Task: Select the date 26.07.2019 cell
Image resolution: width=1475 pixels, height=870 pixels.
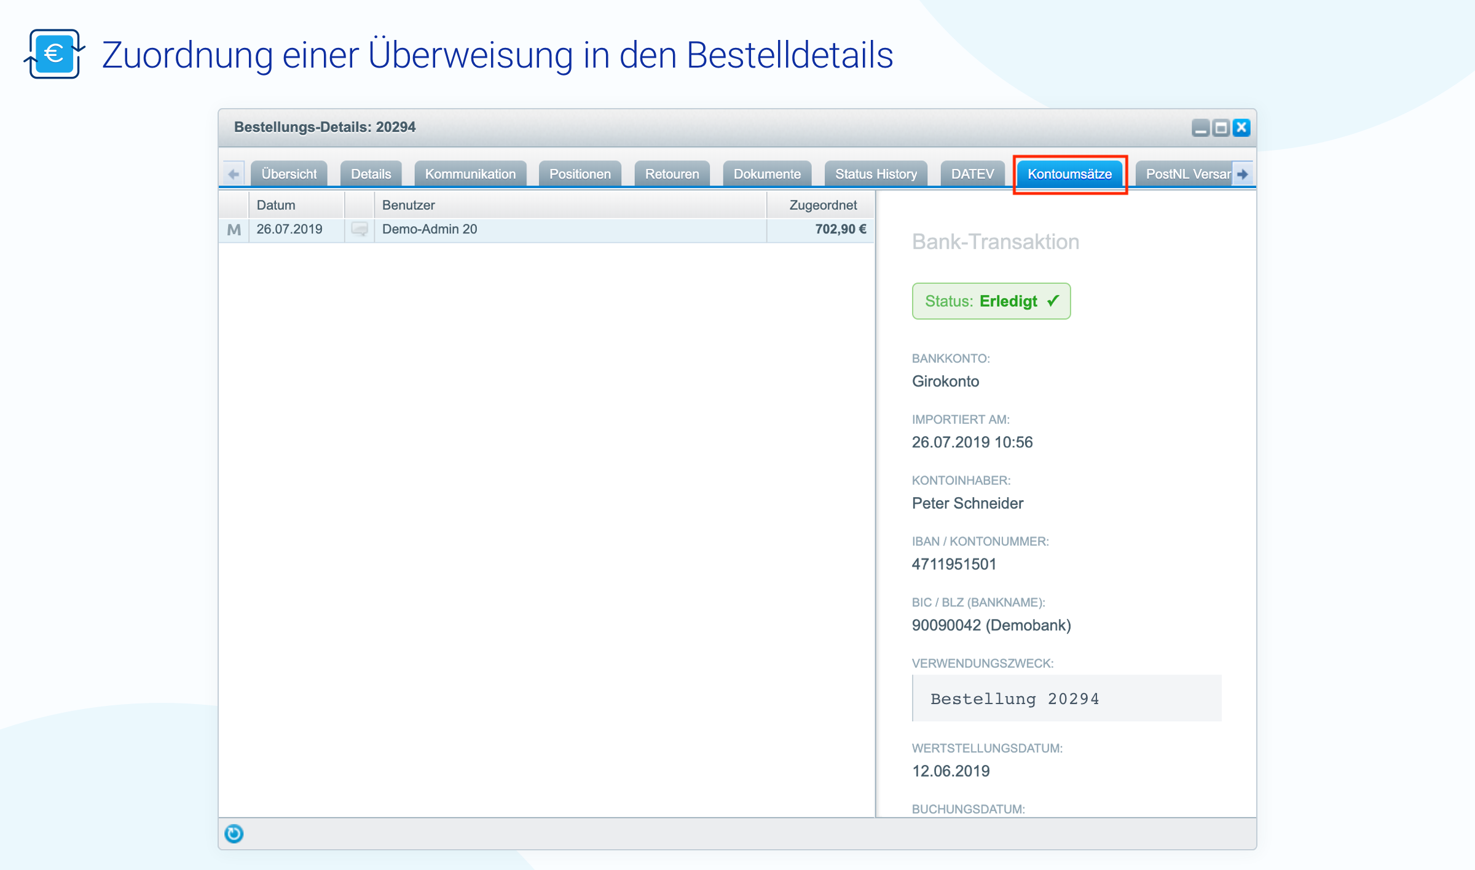Action: [296, 230]
